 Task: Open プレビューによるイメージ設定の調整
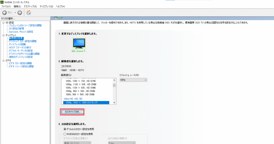[x=25, y=25]
